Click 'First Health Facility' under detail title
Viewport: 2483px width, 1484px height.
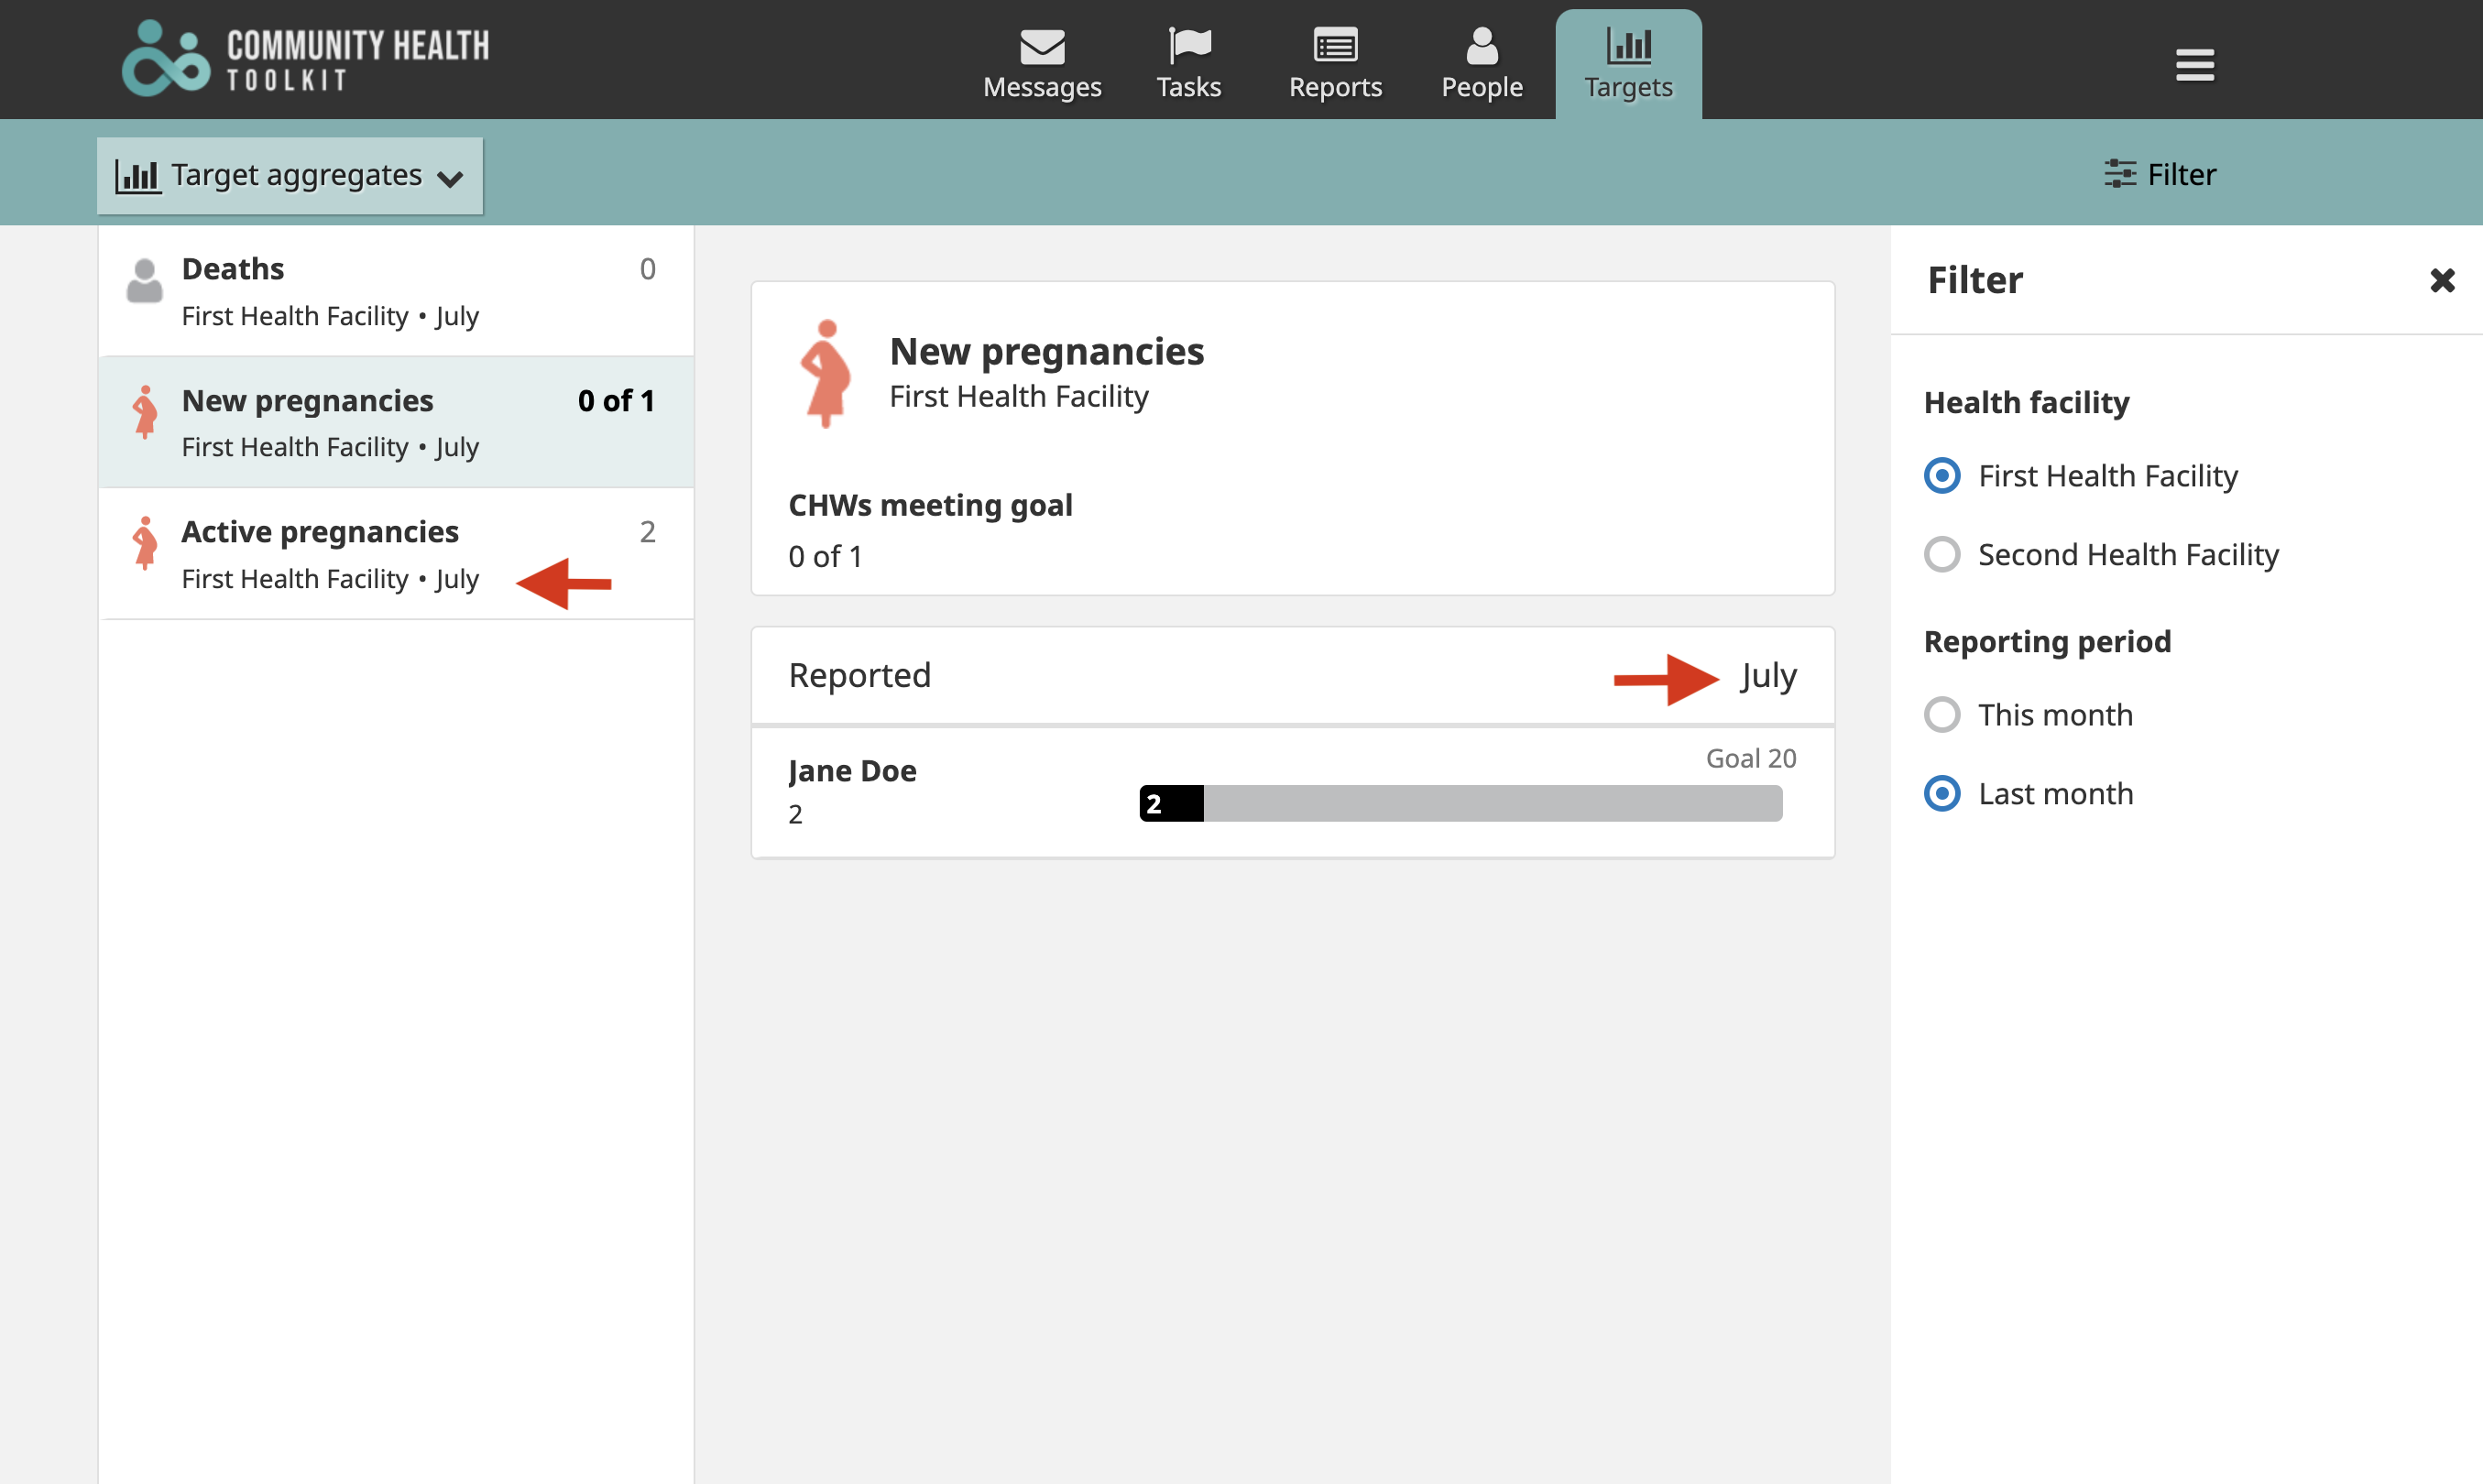pos(1018,396)
